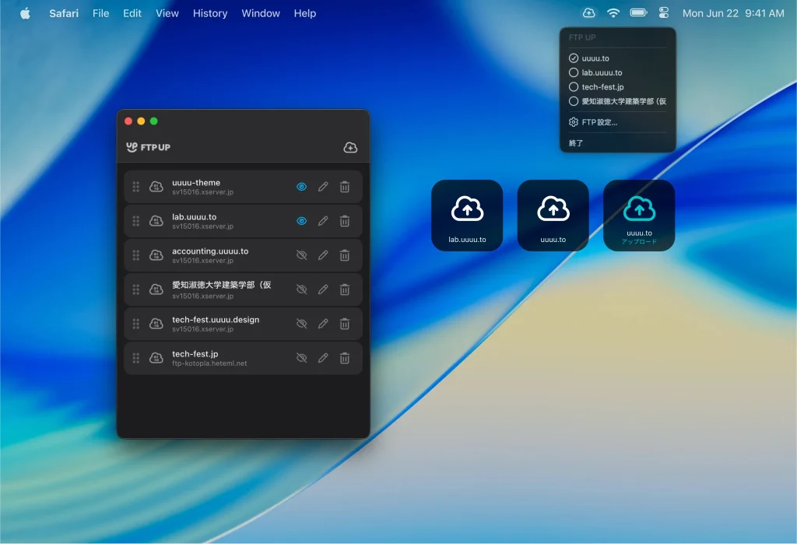Select lab.uuuu.to in FTP UP menu

tap(602, 72)
